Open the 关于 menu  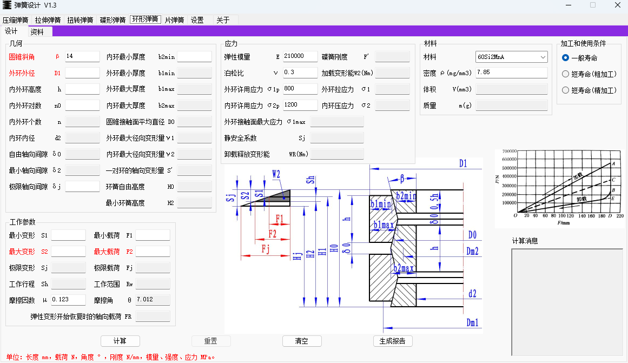221,19
